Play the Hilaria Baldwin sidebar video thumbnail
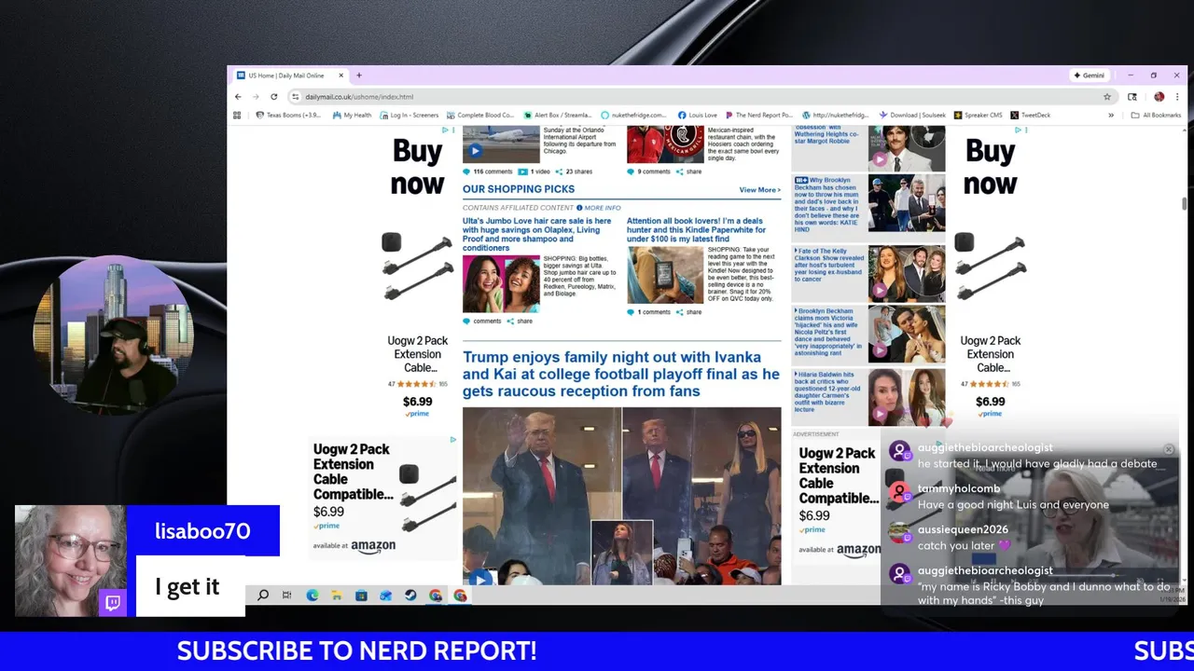The image size is (1194, 671). coord(879,414)
